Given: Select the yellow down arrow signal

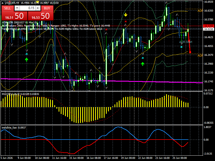Looking at the screenshot, I should [126, 15].
